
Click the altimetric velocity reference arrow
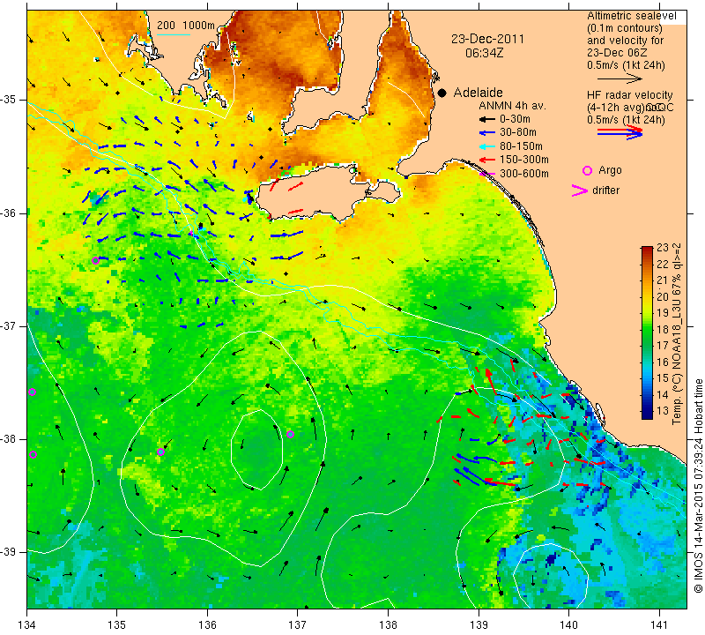[620, 78]
